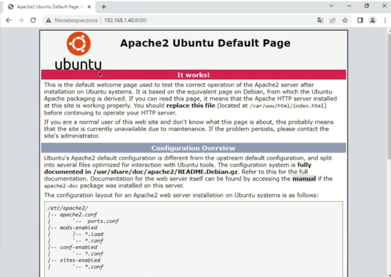This screenshot has height=277, width=391.
Task: Toggle the browser side panel
Action: pos(360,20)
